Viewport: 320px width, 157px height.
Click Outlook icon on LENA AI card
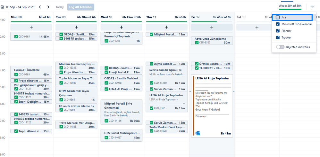click(198, 133)
